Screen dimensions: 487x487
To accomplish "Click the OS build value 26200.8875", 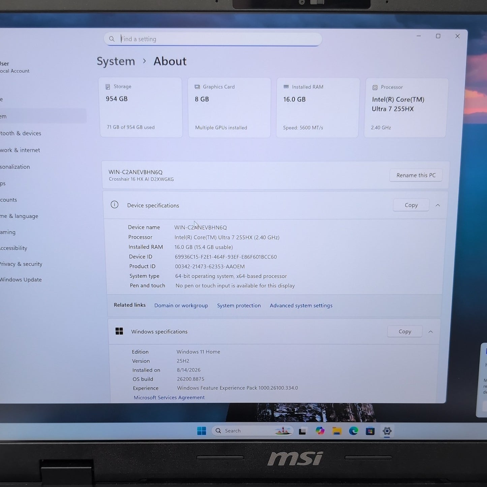I will pyautogui.click(x=190, y=379).
